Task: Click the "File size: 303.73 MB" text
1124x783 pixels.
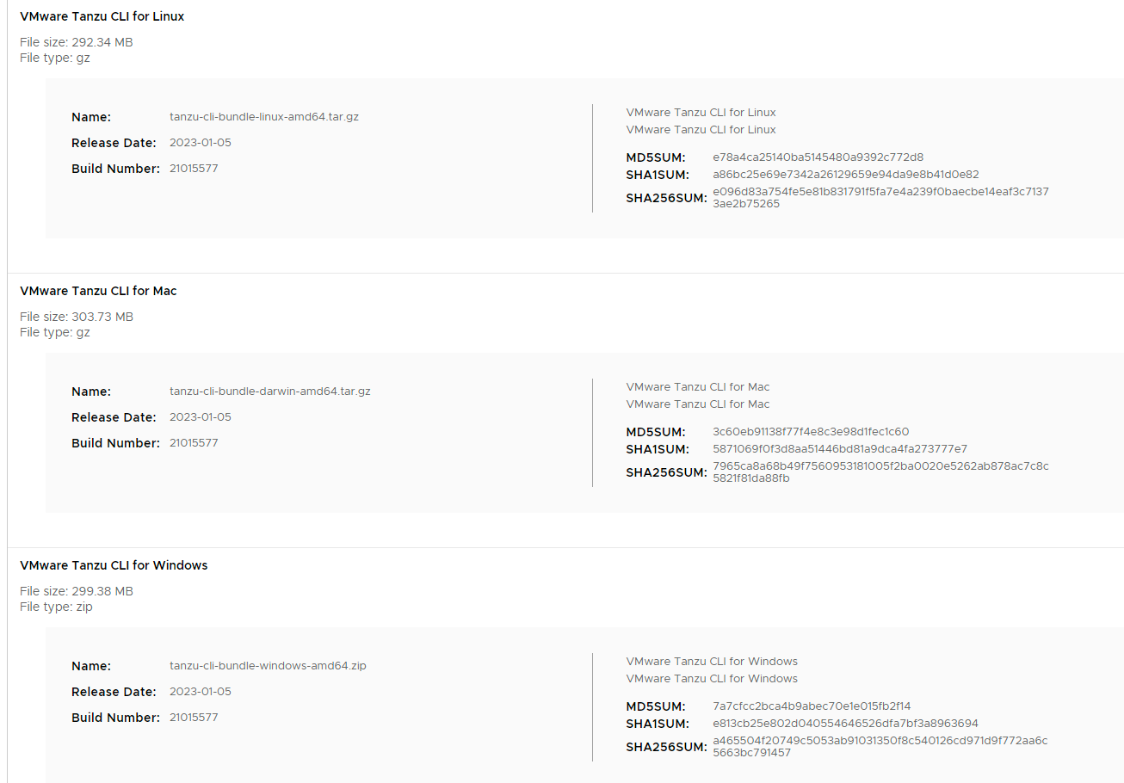Action: pos(77,317)
